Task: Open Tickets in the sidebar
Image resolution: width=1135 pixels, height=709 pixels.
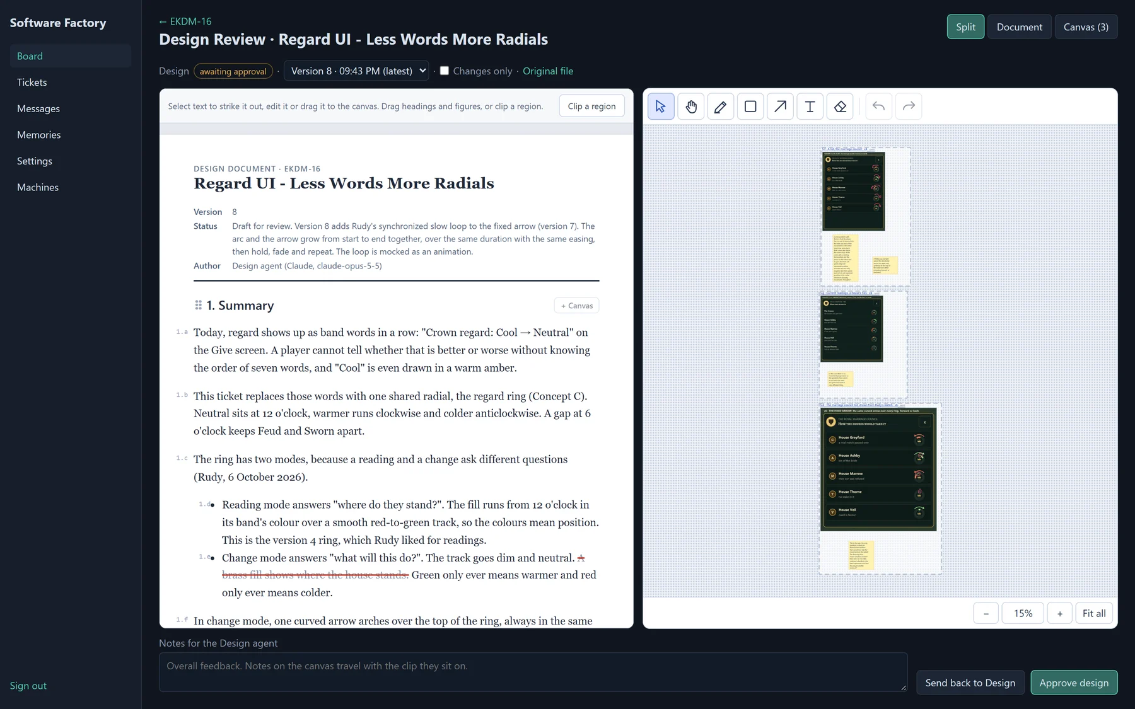Action: click(x=71, y=83)
